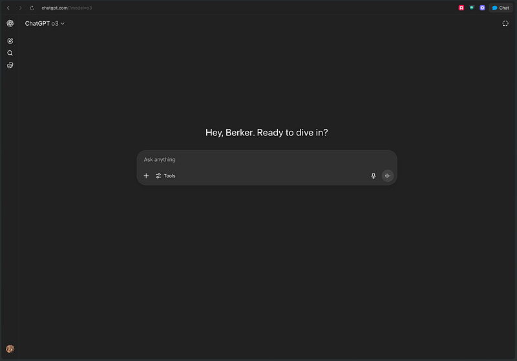
Task: Click the chatgpt.com address bar URL
Action: (x=67, y=8)
